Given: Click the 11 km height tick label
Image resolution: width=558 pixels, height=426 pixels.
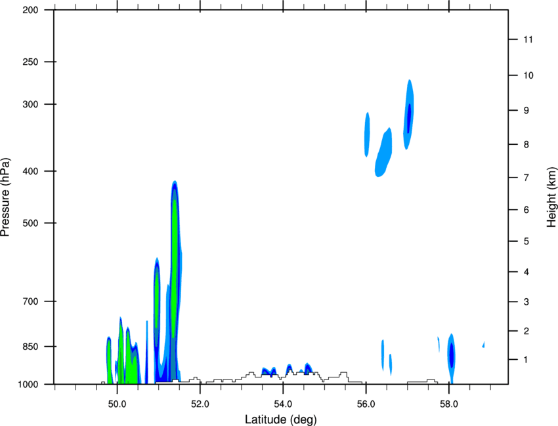Looking at the screenshot, I should pos(528,39).
